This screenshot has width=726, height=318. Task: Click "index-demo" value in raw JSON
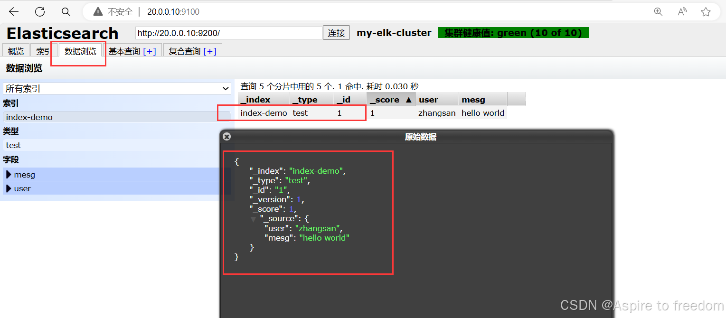coord(316,171)
